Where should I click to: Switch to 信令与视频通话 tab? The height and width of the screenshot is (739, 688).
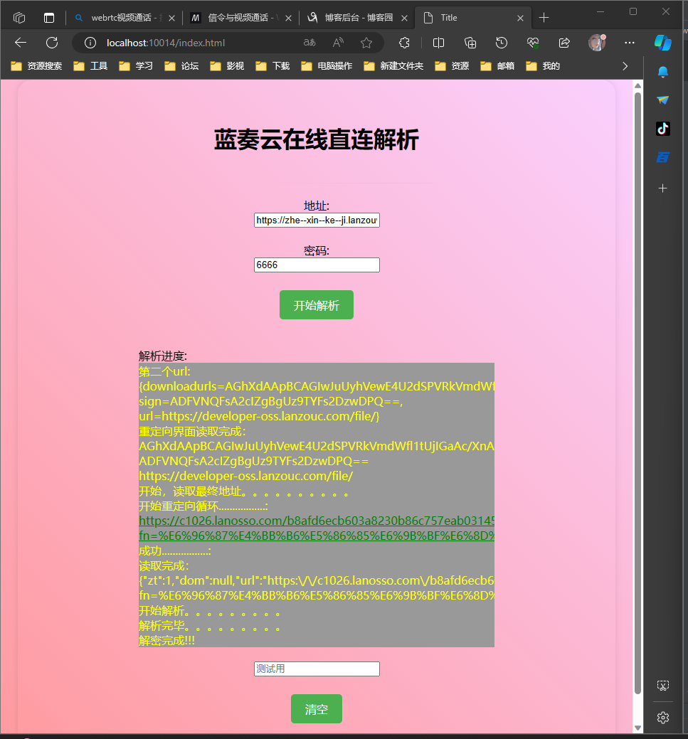pos(240,18)
